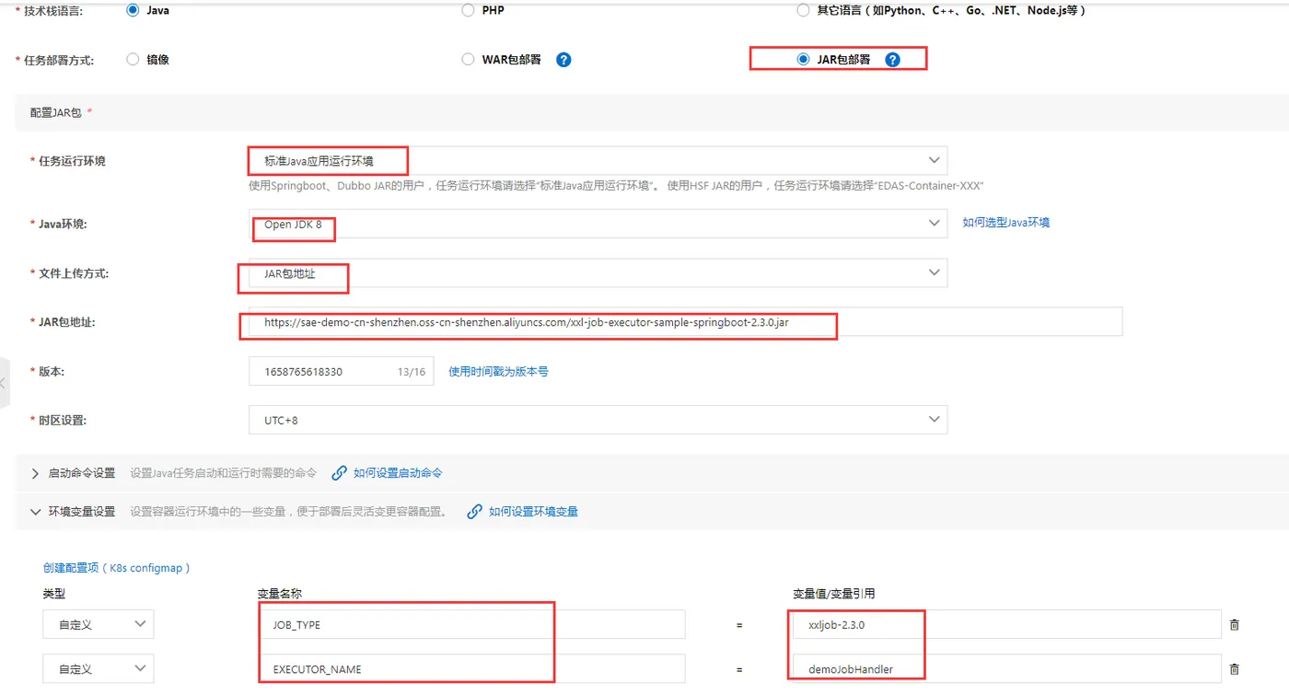The width and height of the screenshot is (1289, 695).
Task: Delete the EXECUTOR_NAME variable row
Action: pos(1235,669)
